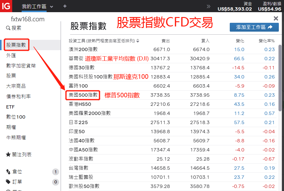Click 添加至工作區 button
Viewport: 284px width, 191px height.
[254, 27]
